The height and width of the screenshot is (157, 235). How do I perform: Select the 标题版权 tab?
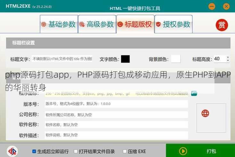tap(135, 24)
